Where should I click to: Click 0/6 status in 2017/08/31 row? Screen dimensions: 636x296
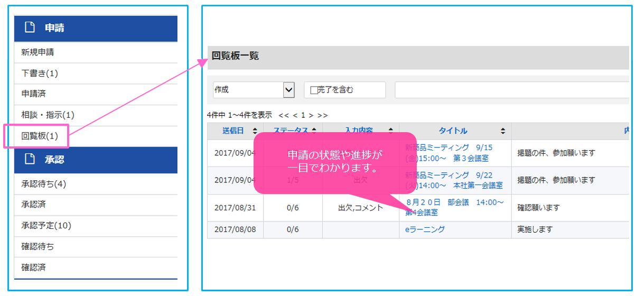(x=293, y=208)
